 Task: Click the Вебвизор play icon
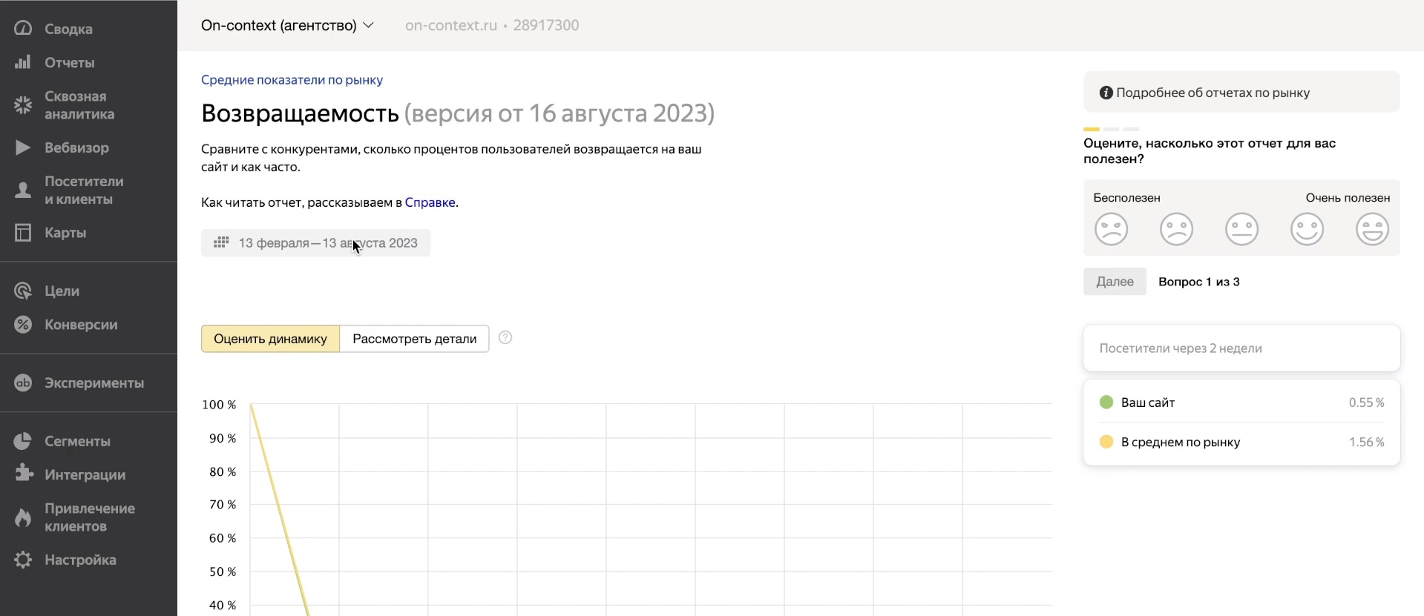coord(23,148)
